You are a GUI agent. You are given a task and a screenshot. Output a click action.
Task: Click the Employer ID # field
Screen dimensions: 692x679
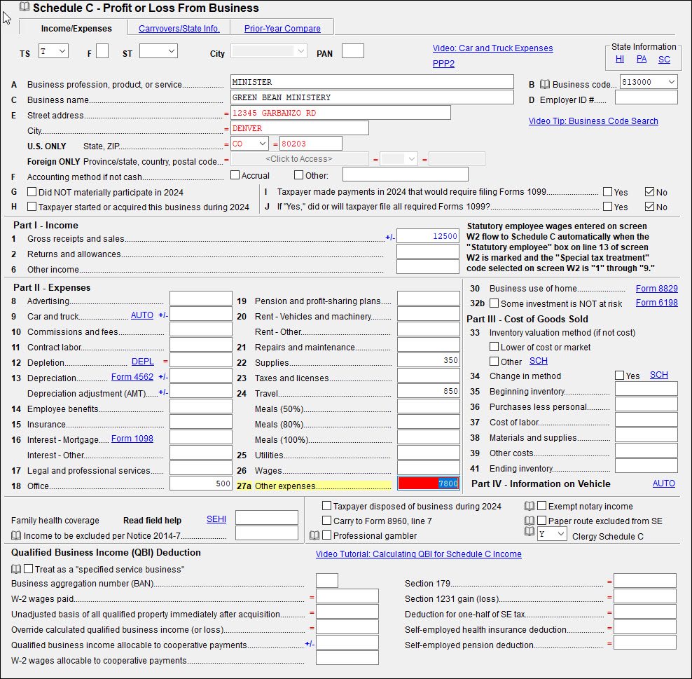pos(646,97)
